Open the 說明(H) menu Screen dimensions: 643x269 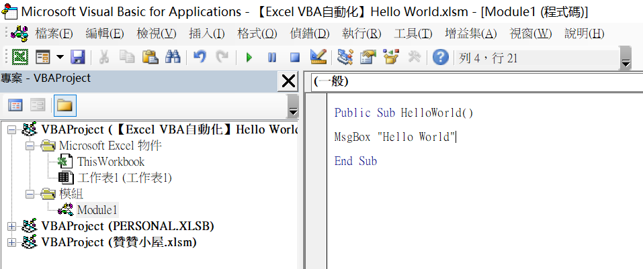coord(585,34)
